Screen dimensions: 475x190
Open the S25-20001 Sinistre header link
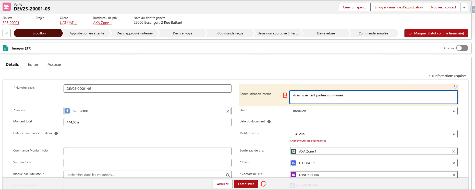point(11,23)
